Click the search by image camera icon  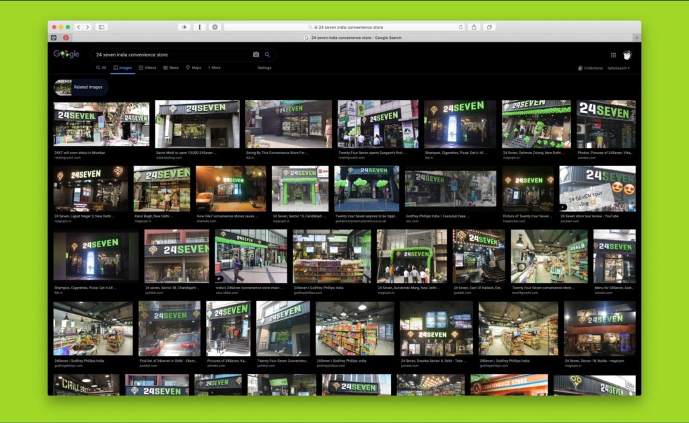256,54
